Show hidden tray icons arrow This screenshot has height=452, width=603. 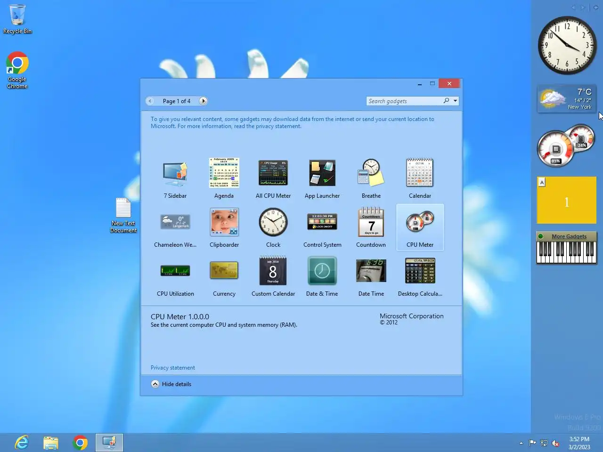(521, 443)
